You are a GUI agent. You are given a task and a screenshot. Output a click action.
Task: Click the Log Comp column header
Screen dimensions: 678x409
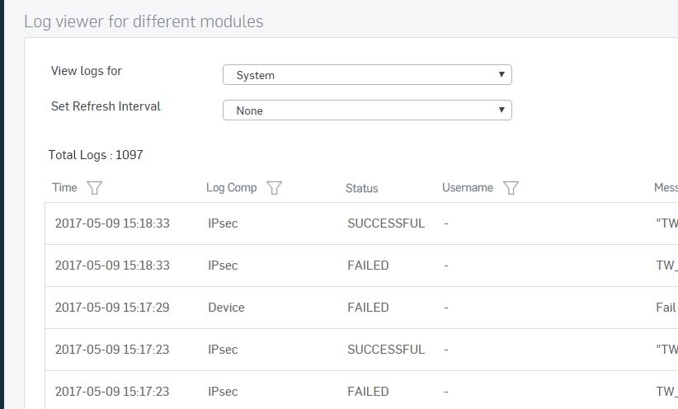pyautogui.click(x=231, y=188)
